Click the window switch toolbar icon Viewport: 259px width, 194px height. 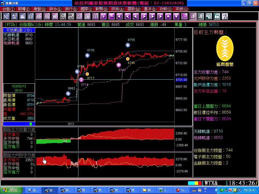(x=209, y=16)
